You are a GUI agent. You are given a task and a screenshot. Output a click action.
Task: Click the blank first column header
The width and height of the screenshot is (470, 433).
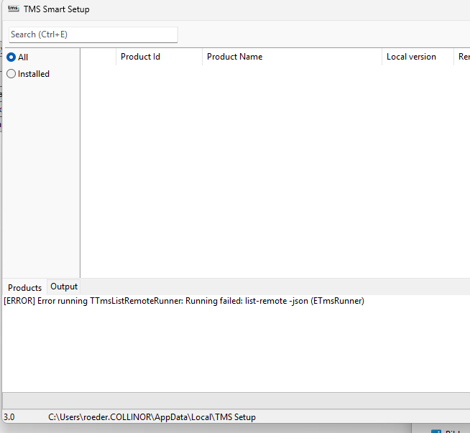tap(98, 57)
